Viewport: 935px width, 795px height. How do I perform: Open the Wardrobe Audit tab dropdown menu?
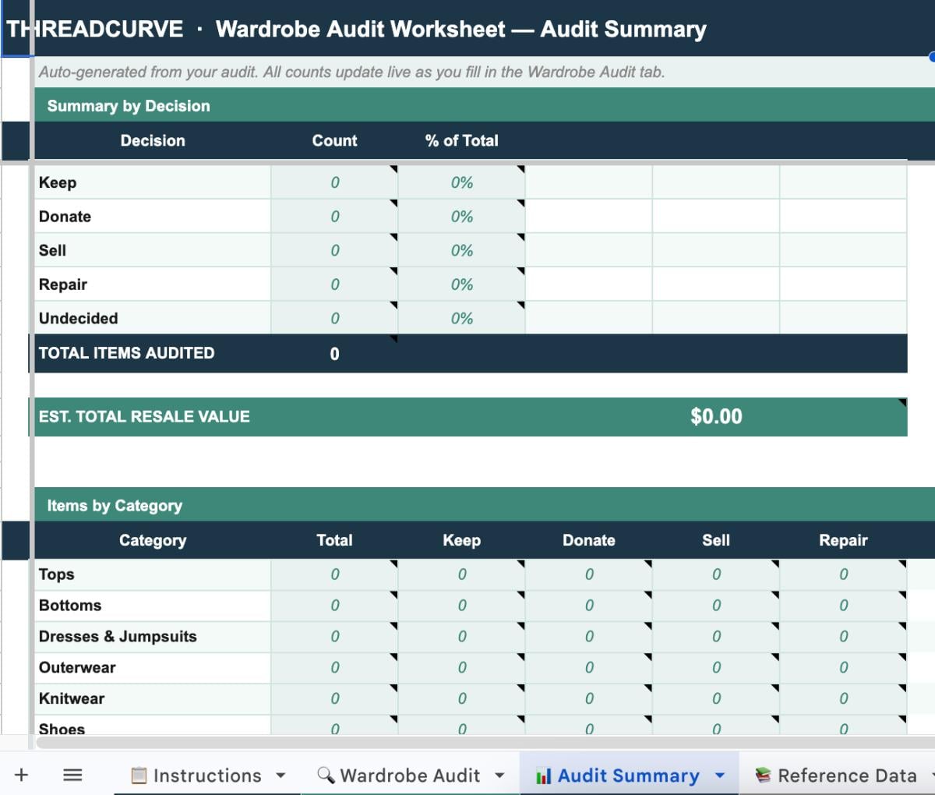pyautogui.click(x=499, y=775)
